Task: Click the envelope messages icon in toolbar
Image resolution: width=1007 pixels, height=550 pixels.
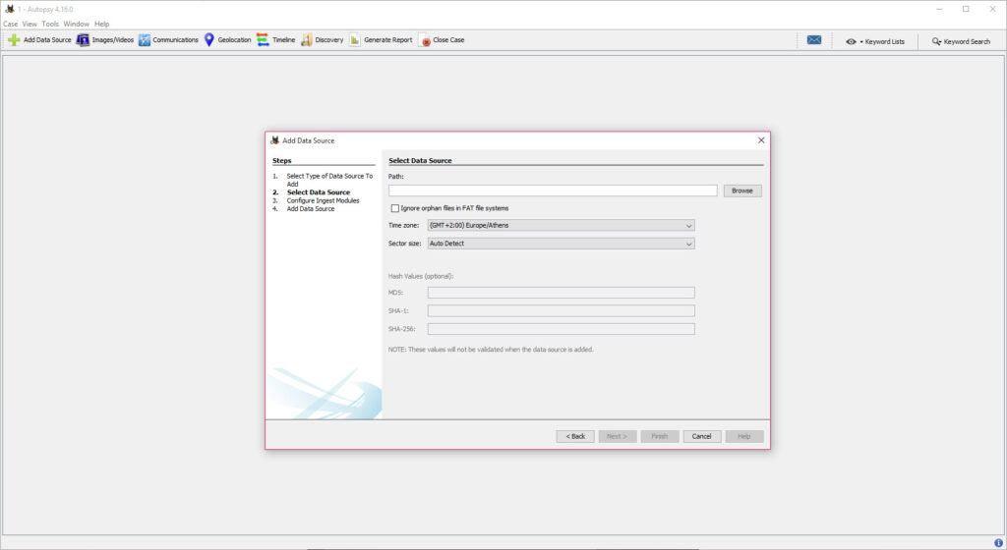Action: tap(813, 39)
